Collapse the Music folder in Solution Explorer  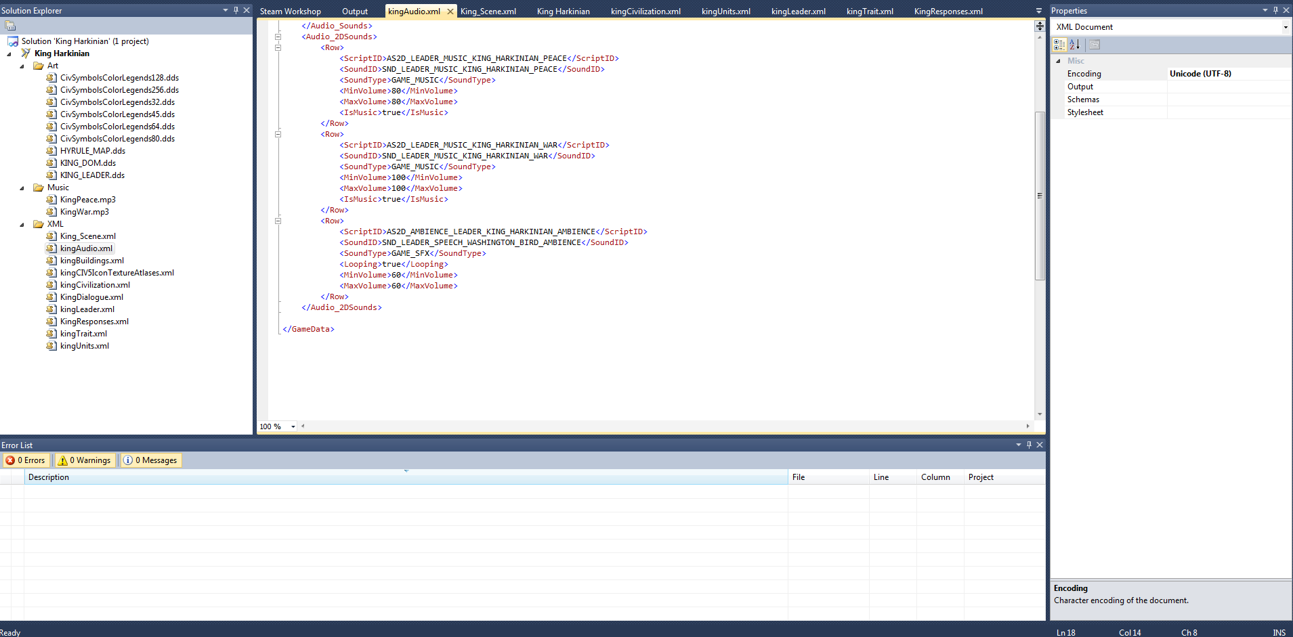[x=22, y=188]
